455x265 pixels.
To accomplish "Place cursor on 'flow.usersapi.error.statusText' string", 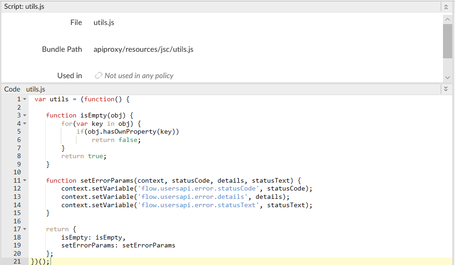I will (x=198, y=205).
